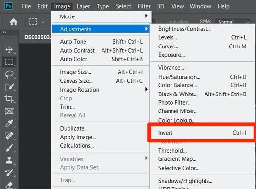Go to the Home screen icon
Screen dimensions: 256x189
click(14, 22)
